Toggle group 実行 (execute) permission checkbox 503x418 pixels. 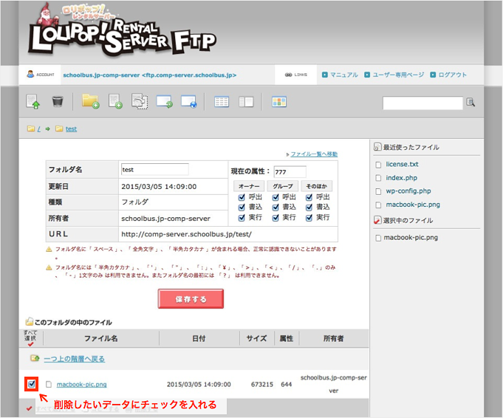pos(276,218)
